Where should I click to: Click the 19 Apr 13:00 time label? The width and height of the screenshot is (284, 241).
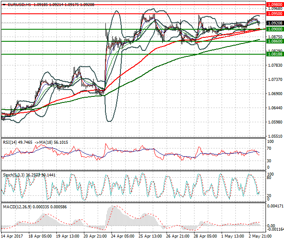[x=68, y=236]
